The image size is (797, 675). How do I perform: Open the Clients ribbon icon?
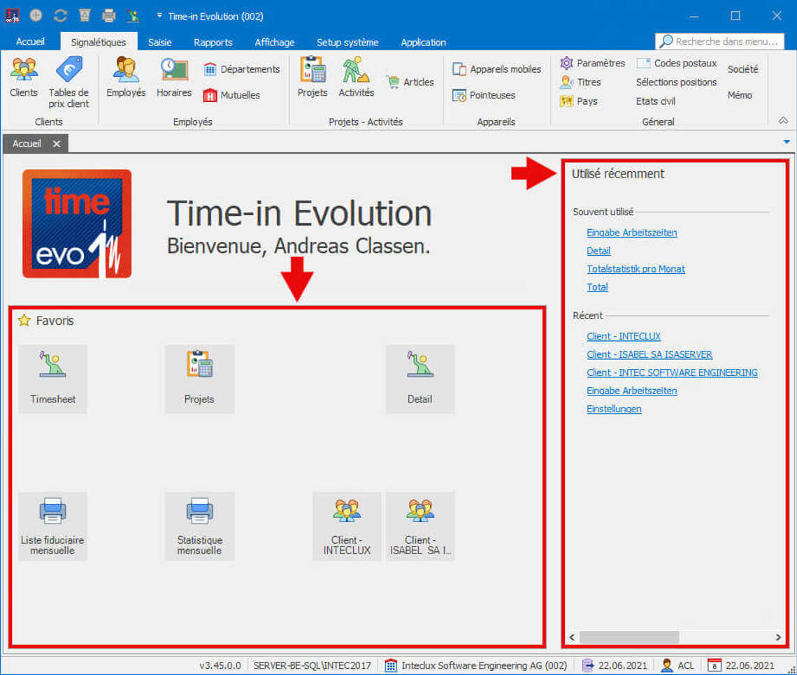click(x=23, y=77)
